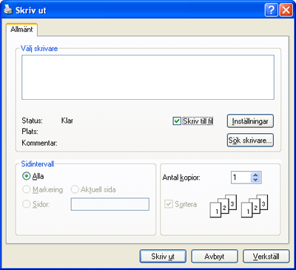Click the Sök skrivare... button
The image size is (296, 270).
tap(250, 141)
